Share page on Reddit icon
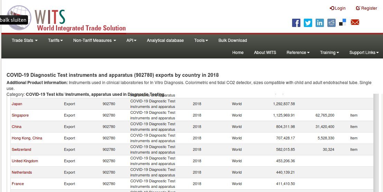 click(331, 23)
